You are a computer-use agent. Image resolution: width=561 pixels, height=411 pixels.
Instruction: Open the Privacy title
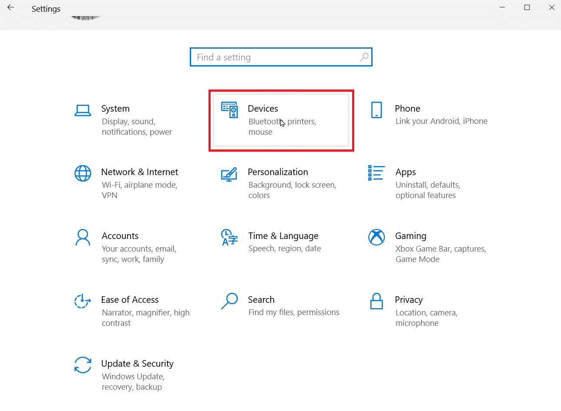pos(409,300)
